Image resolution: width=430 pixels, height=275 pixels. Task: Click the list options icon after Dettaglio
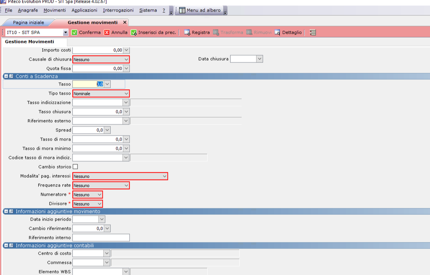(313, 32)
